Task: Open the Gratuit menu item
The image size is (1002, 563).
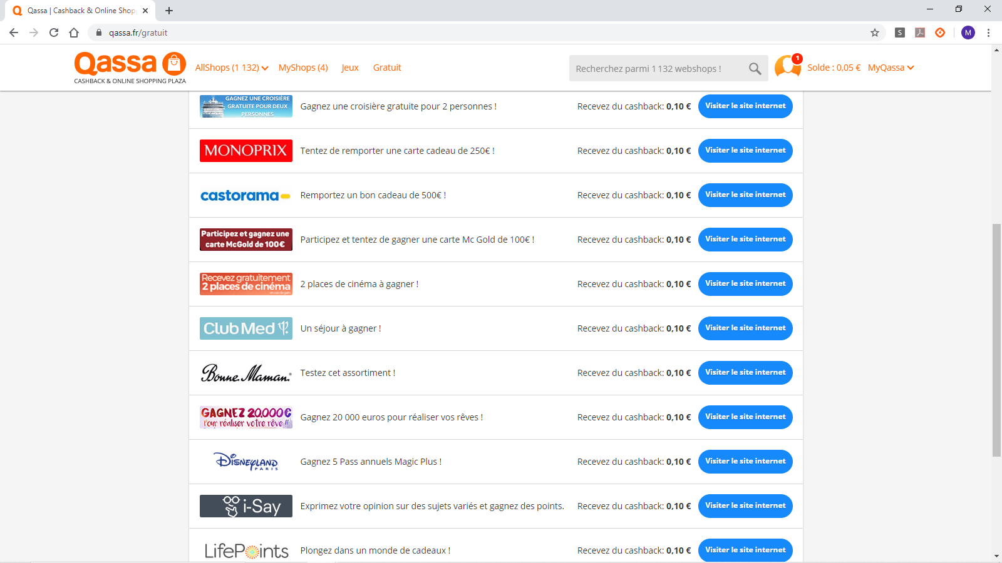Action: [x=387, y=68]
